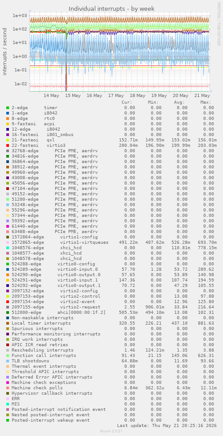
Task: Click the pink Machine check polls swatch
Action: pyautogui.click(x=8, y=388)
